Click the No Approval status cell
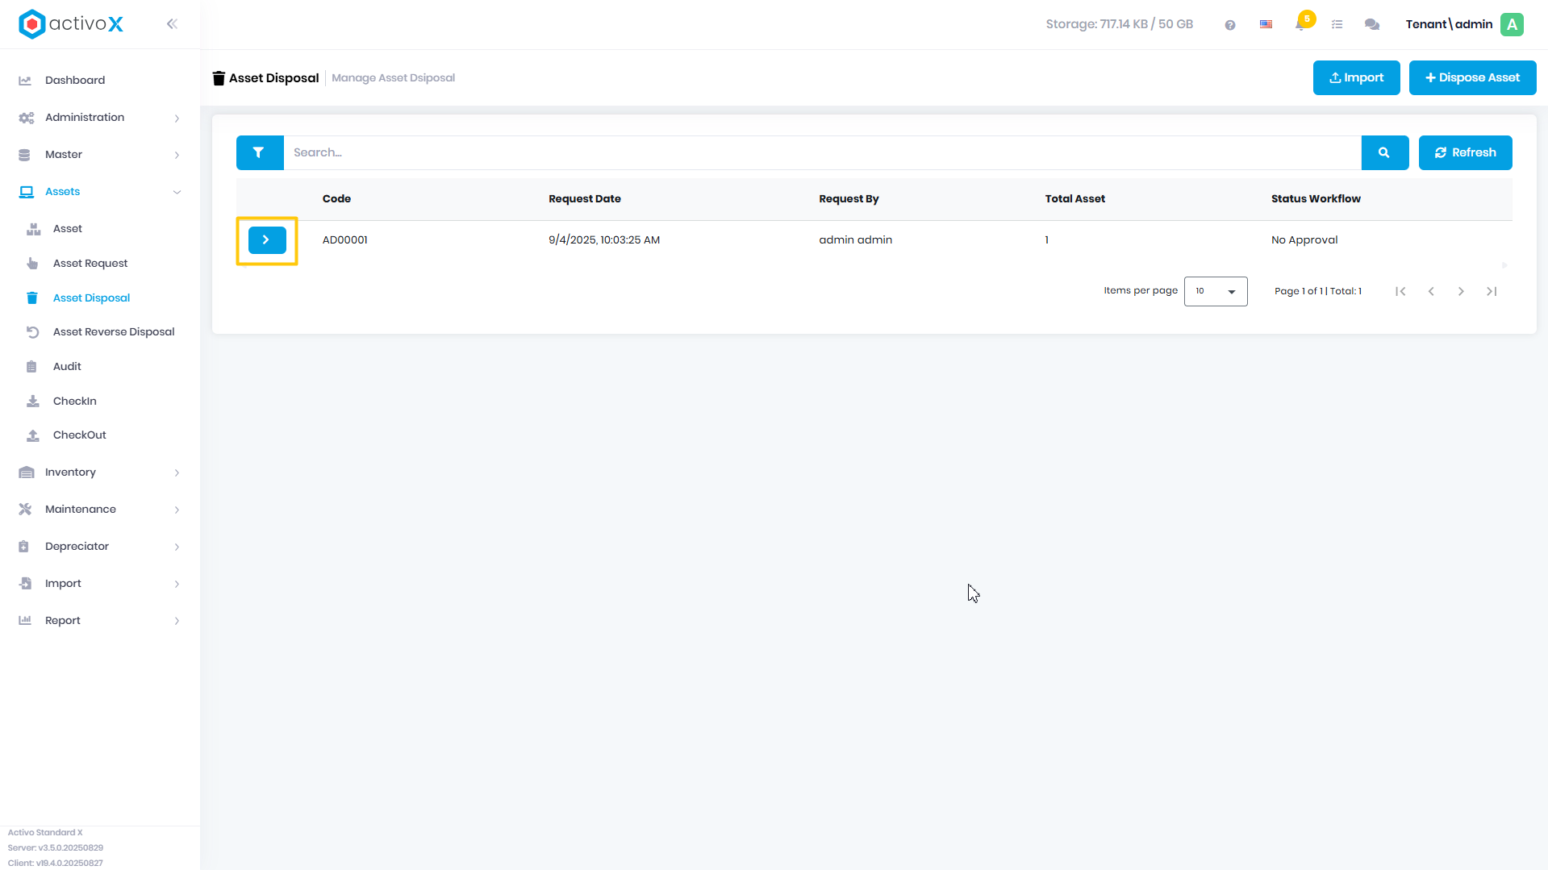This screenshot has width=1548, height=870. pos(1304,240)
